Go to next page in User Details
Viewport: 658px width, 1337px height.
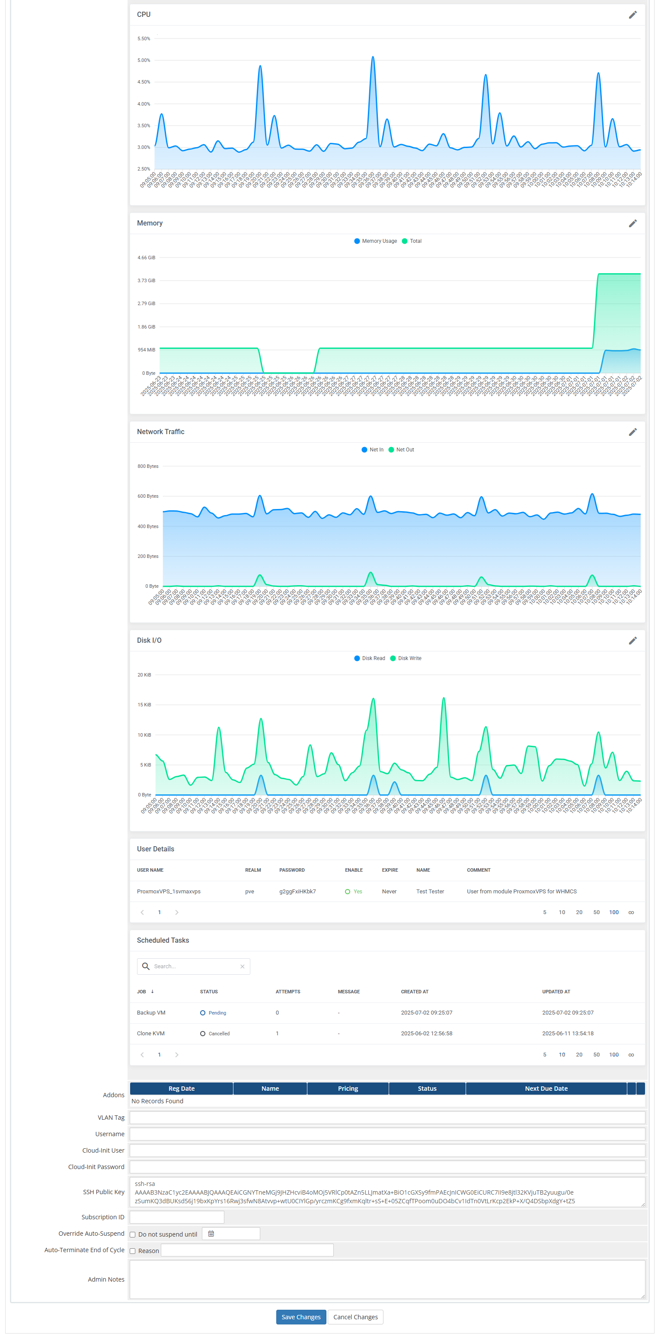click(x=177, y=912)
